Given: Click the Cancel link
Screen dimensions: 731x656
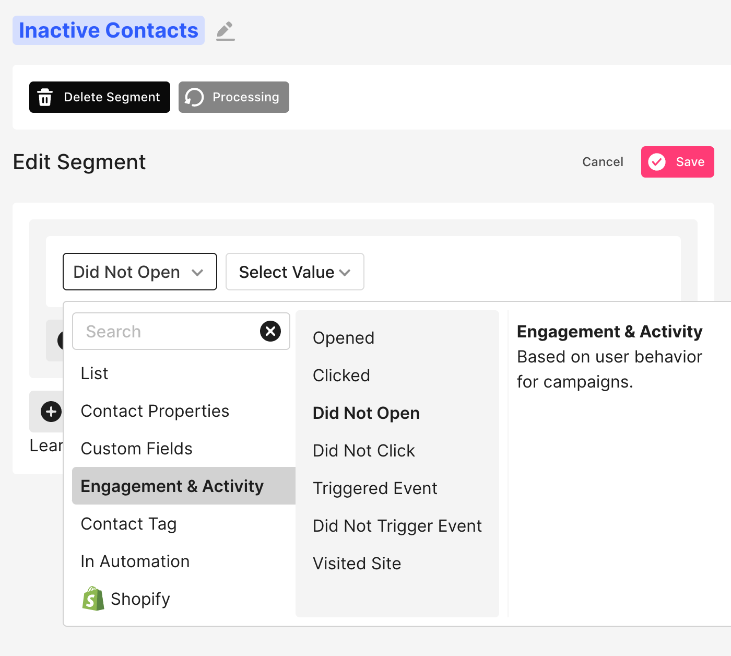Looking at the screenshot, I should tap(603, 162).
